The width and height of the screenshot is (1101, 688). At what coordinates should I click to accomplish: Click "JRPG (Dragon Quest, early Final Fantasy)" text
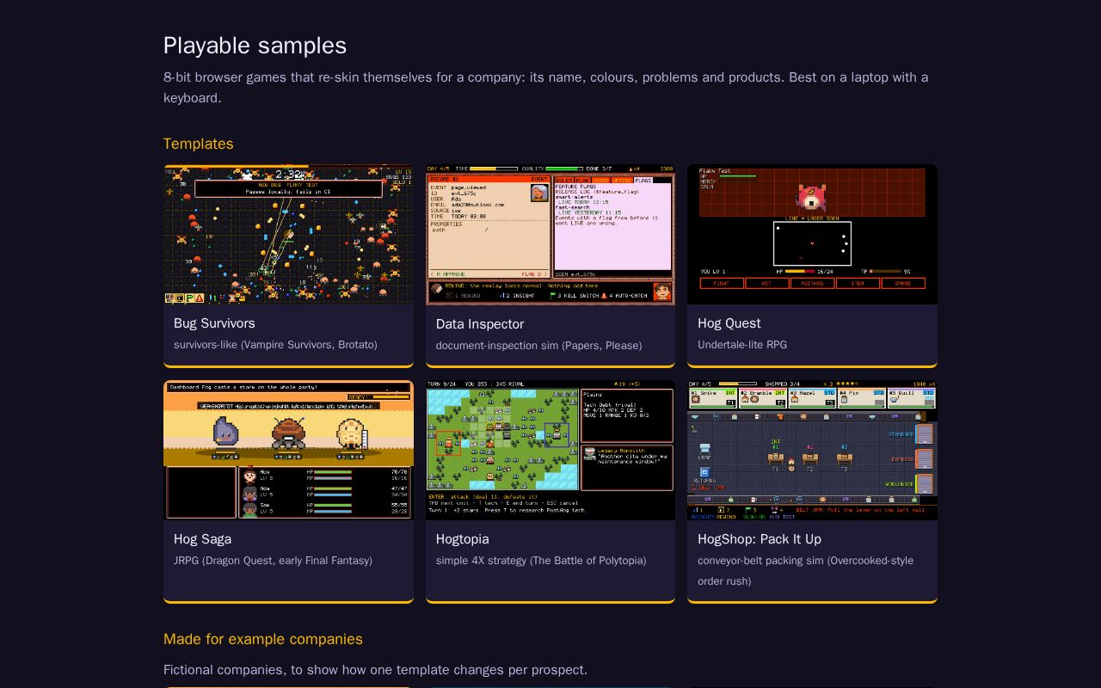273,561
